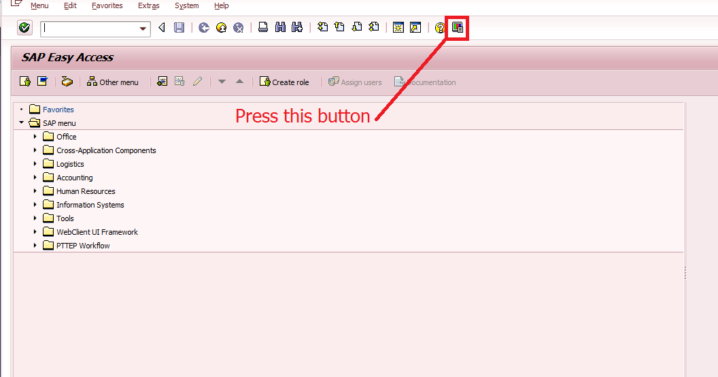Collapse the SAP menu tree node
Screen dimensions: 718x377
click(x=22, y=122)
